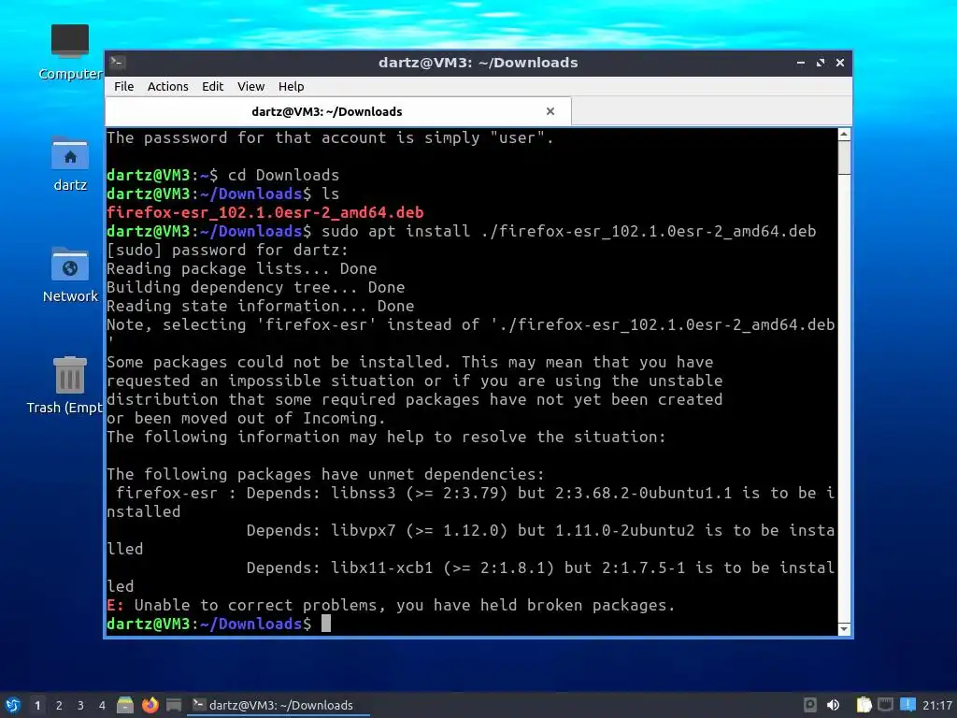Click the terminal scrollbar up arrow

[844, 134]
